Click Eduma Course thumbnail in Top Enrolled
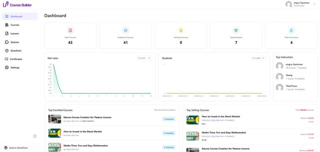This screenshot has width=320, height=152. click(x=55, y=119)
